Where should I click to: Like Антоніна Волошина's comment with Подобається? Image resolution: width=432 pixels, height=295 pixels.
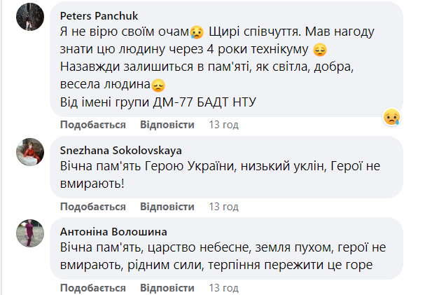pyautogui.click(x=92, y=288)
